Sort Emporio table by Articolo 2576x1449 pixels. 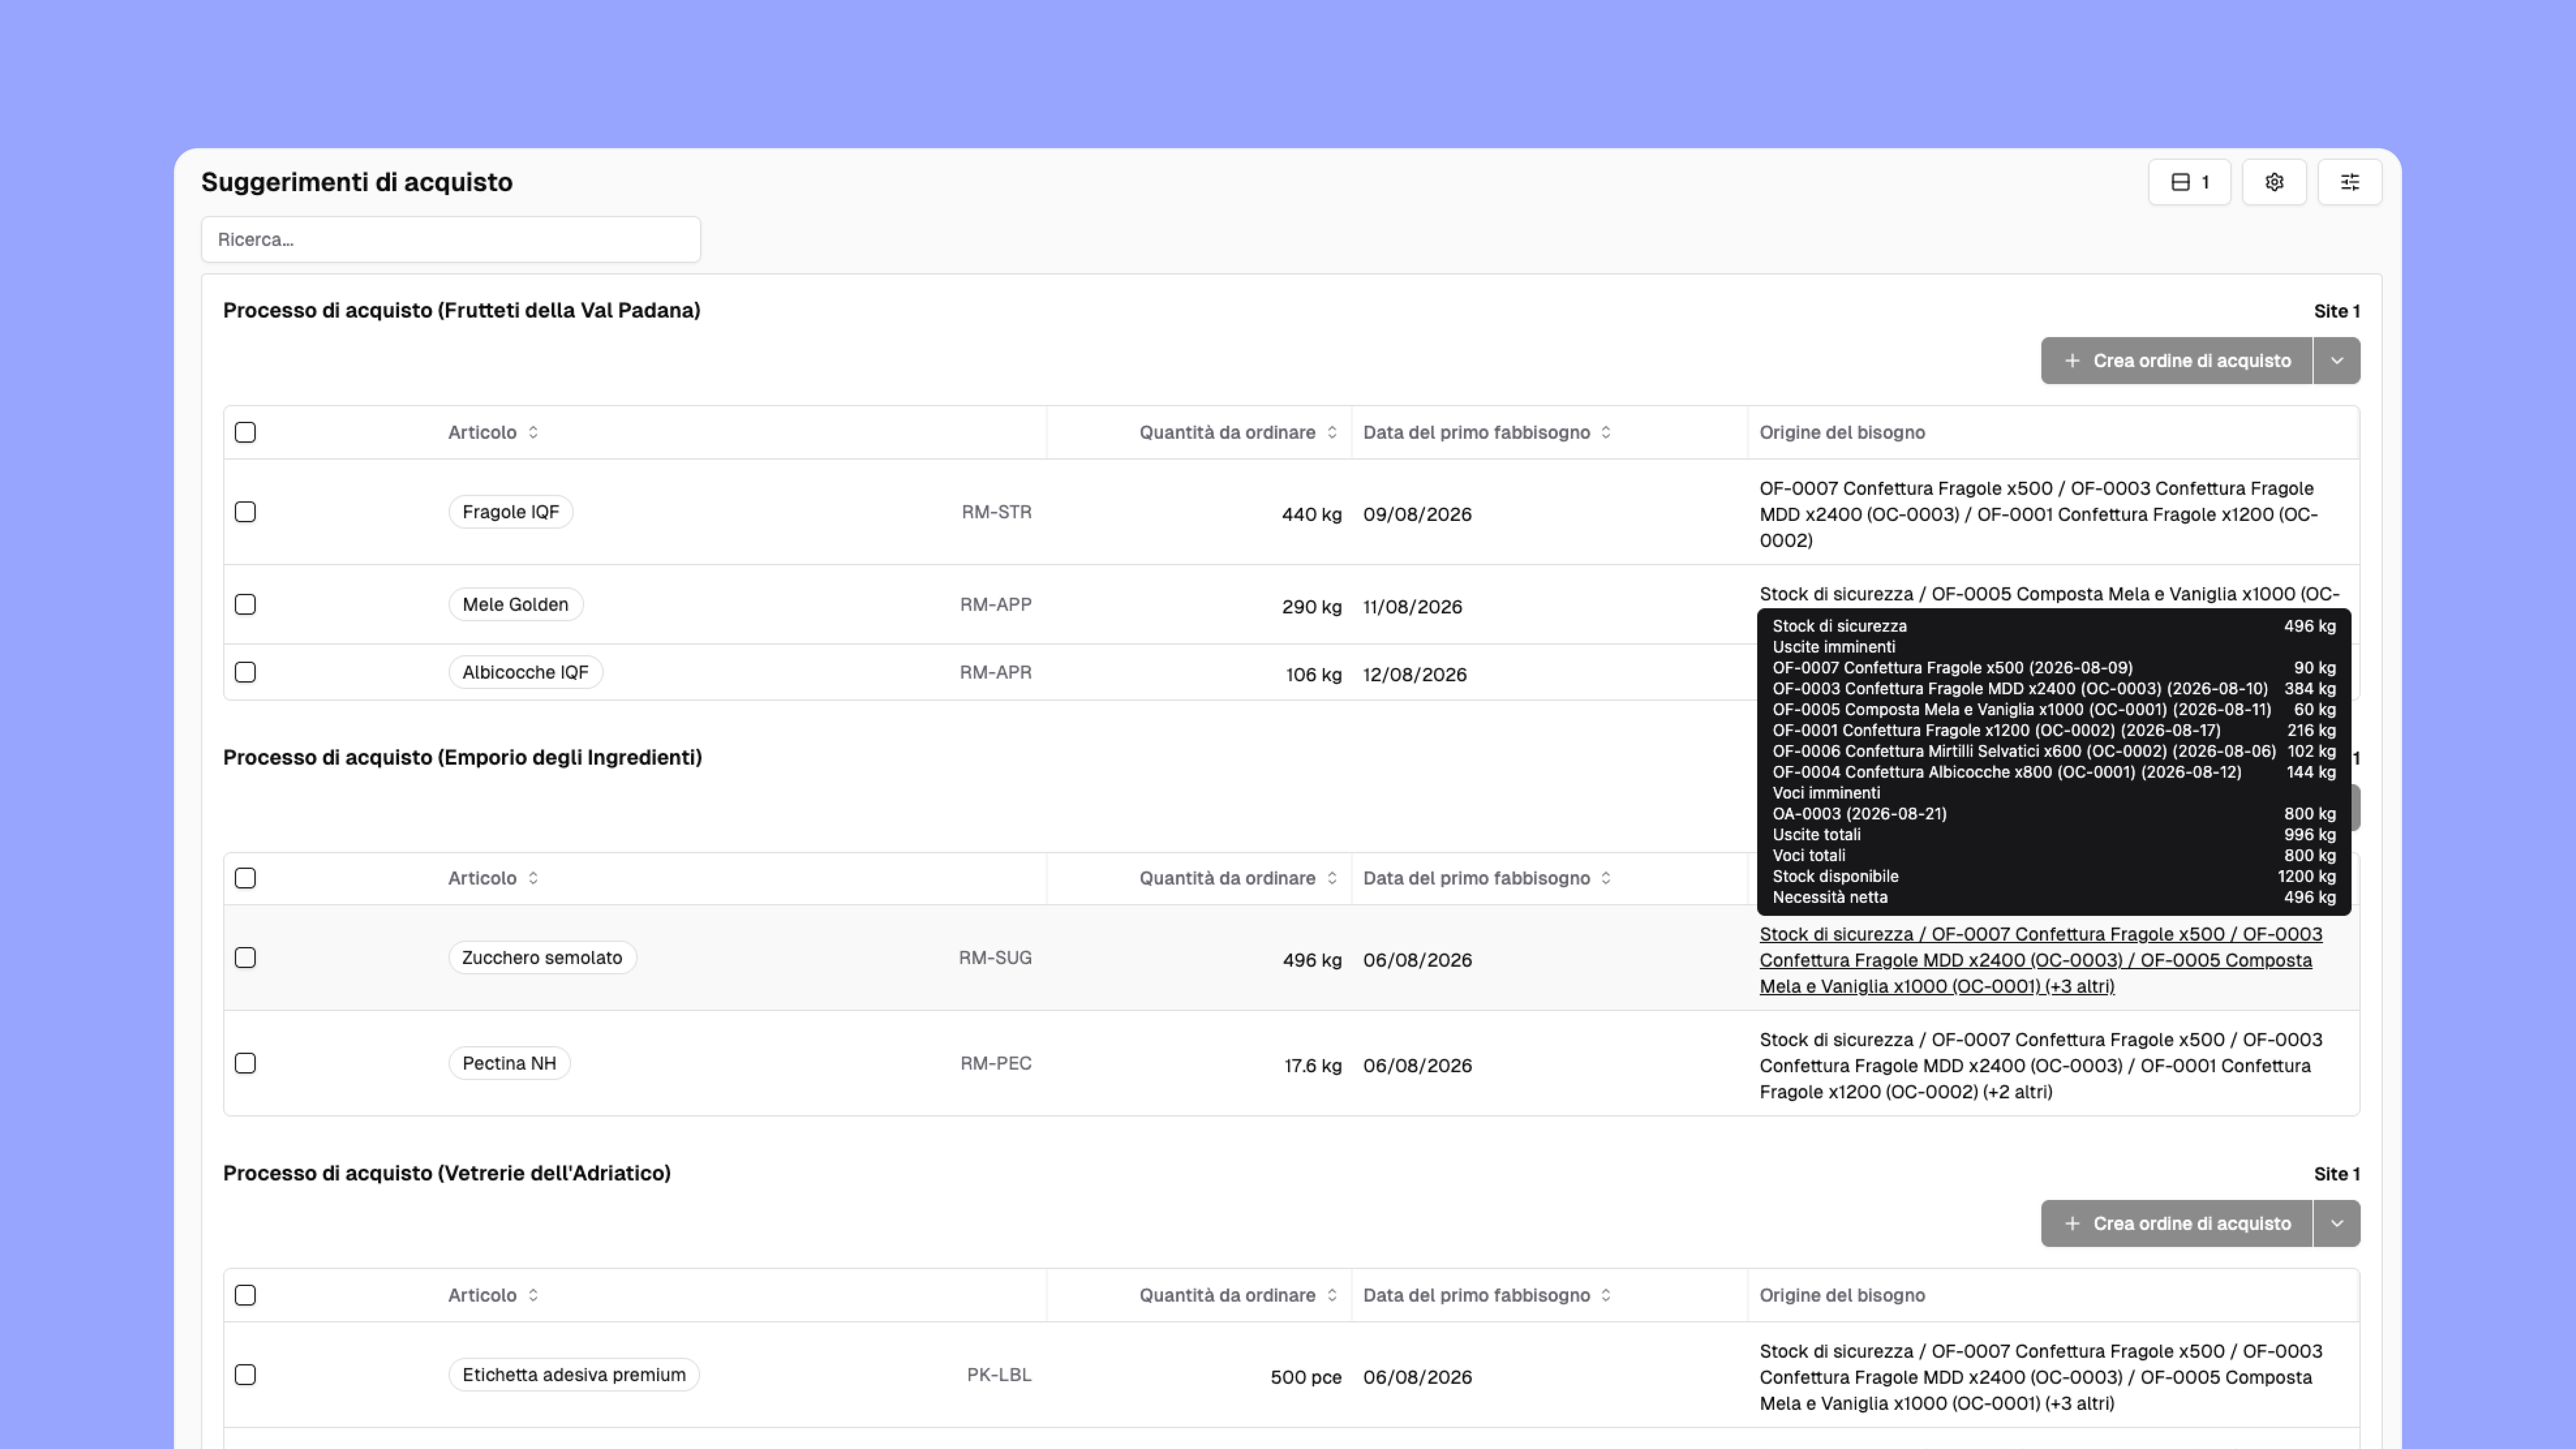[x=493, y=878]
